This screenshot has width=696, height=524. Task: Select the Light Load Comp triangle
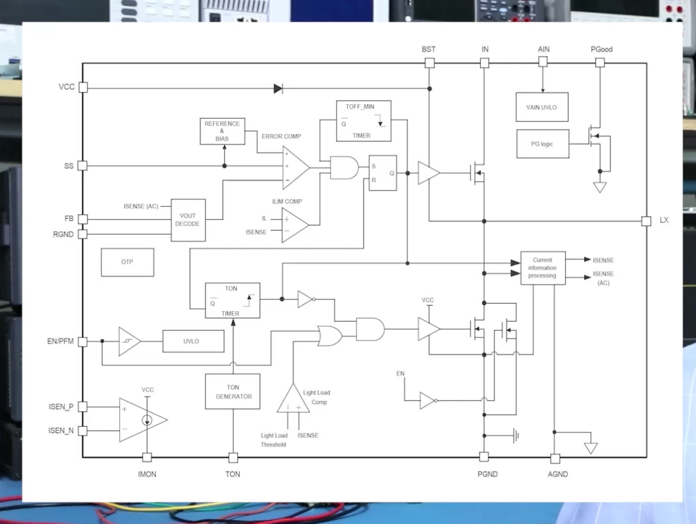[x=293, y=398]
